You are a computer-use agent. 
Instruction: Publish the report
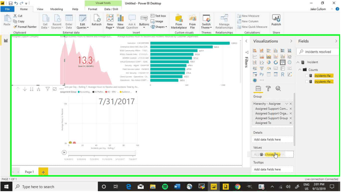tap(276, 20)
